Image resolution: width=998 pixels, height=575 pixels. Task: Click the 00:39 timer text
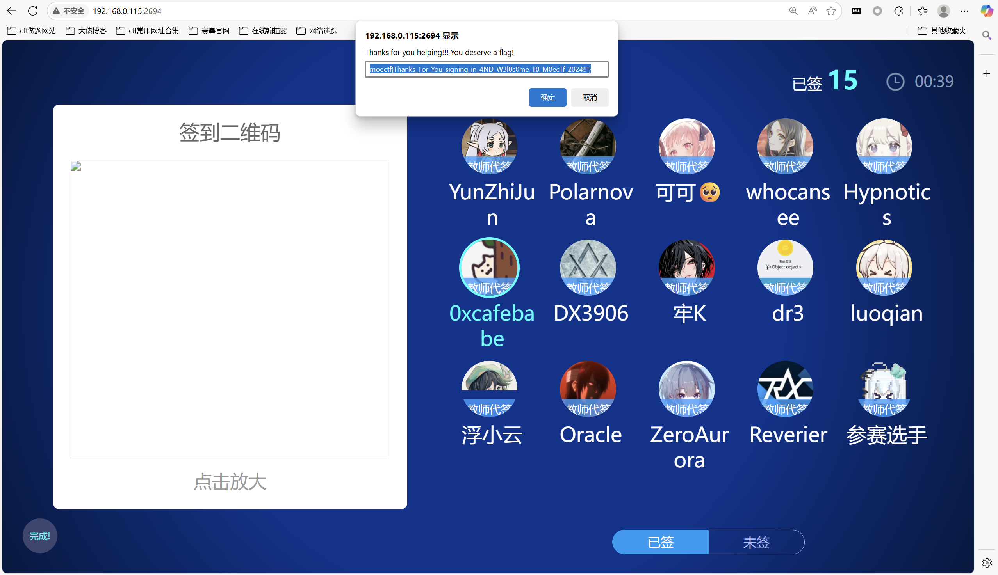934,82
